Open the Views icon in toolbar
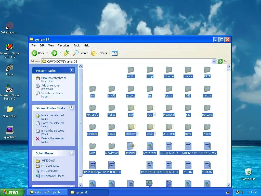261x196 pixels. [114, 53]
